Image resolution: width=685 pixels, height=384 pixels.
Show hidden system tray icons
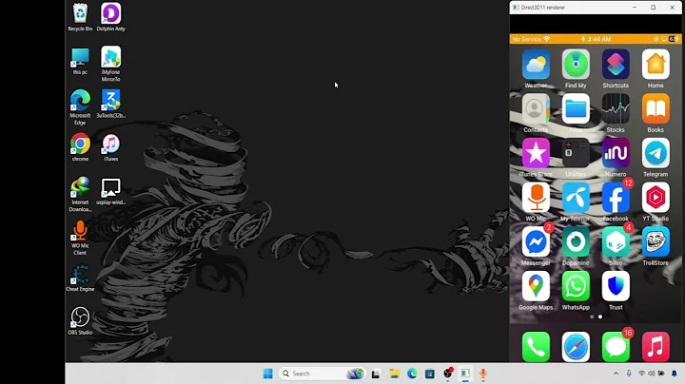point(616,374)
